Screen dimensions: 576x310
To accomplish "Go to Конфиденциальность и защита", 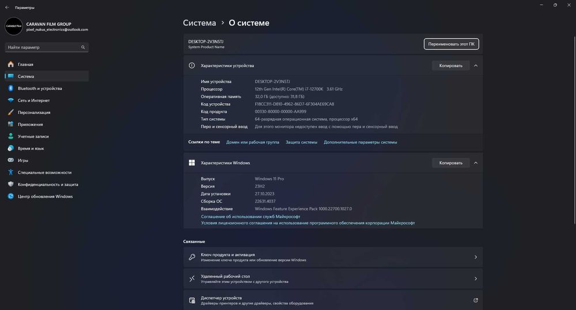I will pyautogui.click(x=47, y=184).
